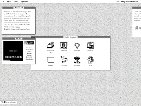The width and height of the screenshot is (141, 106).
Task: Click the rabbit adoptable icon in right window
Action: tap(137, 27)
